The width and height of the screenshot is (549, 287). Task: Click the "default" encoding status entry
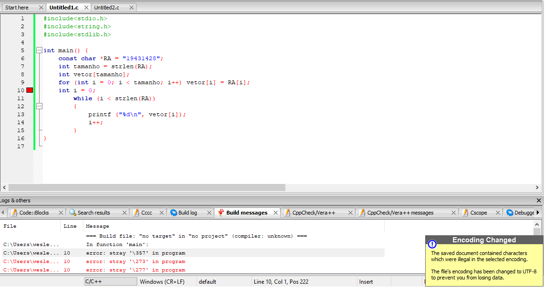207,282
